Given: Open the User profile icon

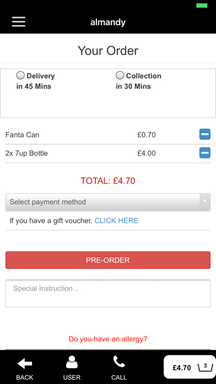Looking at the screenshot, I should point(72,362).
